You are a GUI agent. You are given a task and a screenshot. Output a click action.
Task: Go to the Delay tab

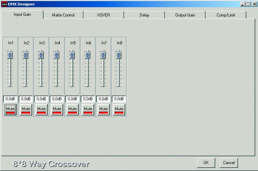click(144, 15)
